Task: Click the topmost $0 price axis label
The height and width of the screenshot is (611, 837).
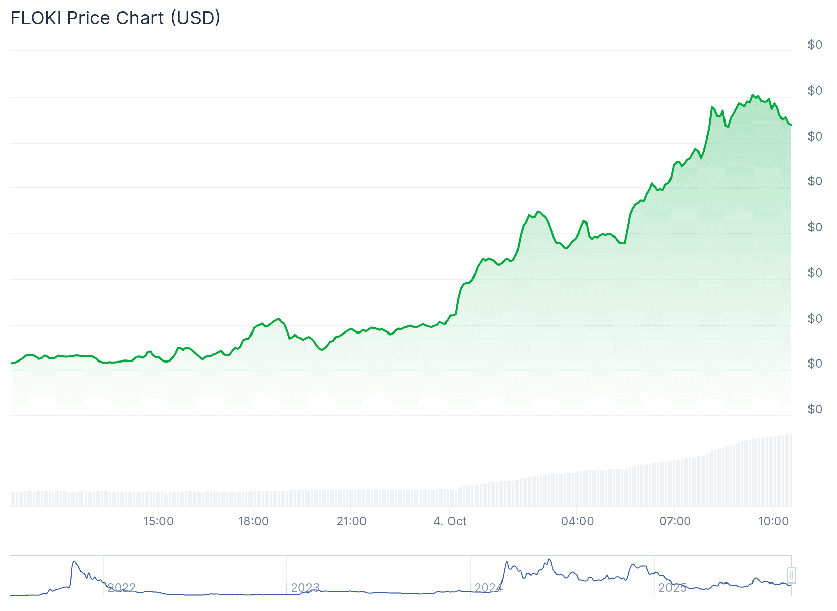Action: point(815,45)
